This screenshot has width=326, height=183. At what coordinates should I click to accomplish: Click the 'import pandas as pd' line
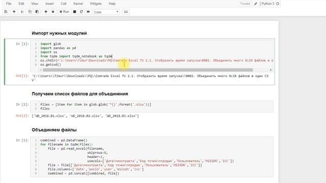point(58,48)
